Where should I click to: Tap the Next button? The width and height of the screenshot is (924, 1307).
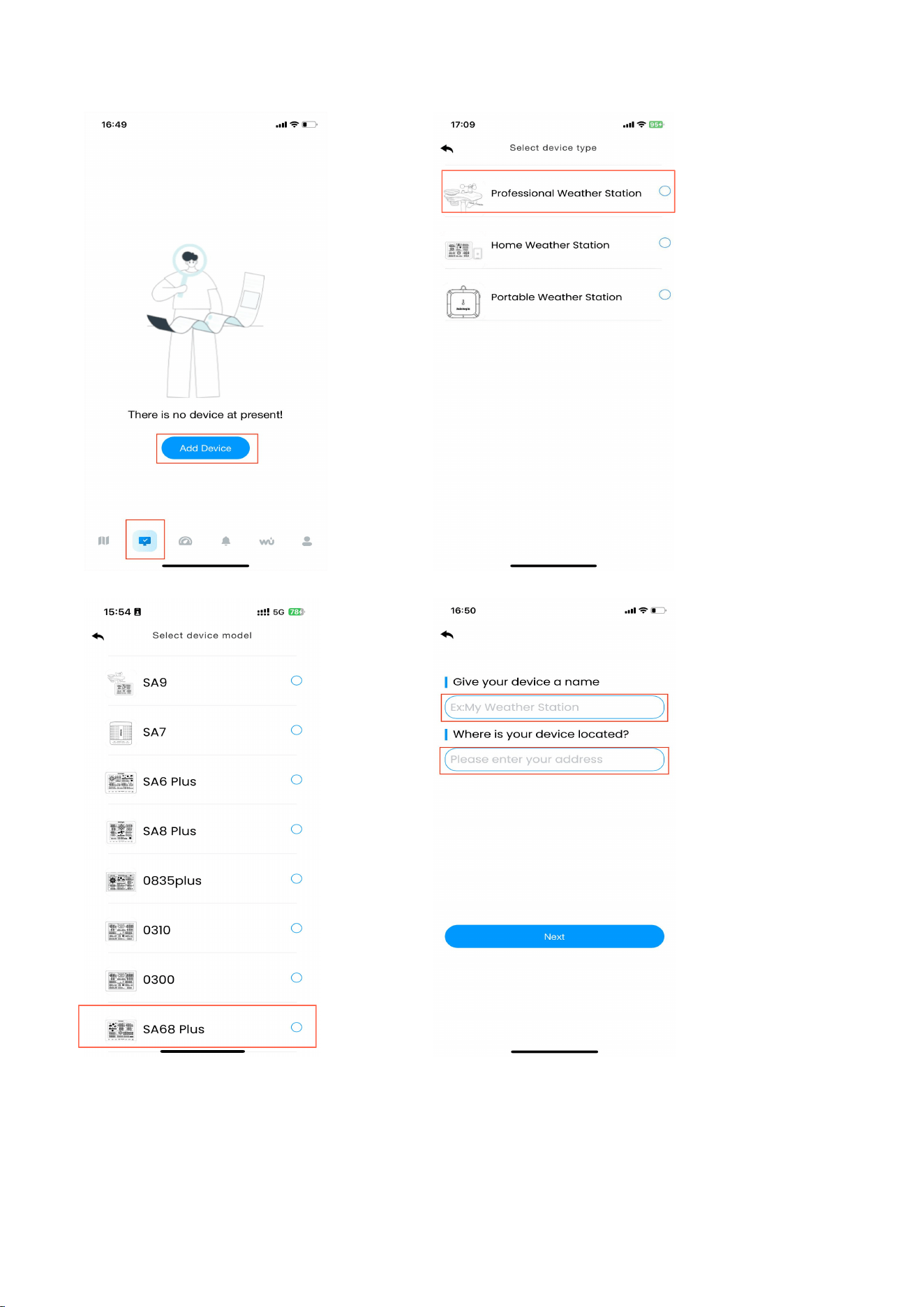tap(554, 936)
